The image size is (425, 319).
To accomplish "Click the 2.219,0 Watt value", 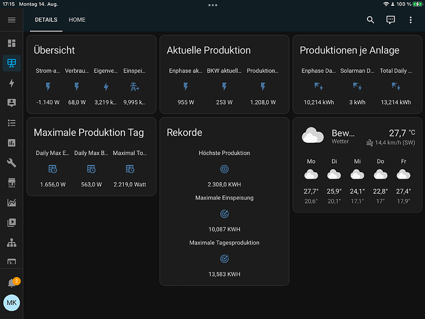I will (x=130, y=184).
